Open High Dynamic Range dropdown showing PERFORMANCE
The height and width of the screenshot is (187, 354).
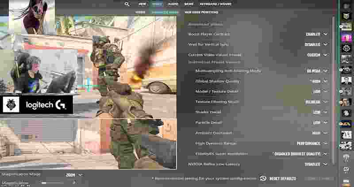[x=312, y=143]
